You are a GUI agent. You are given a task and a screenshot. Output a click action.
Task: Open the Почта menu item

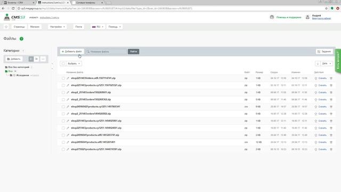(79, 27)
